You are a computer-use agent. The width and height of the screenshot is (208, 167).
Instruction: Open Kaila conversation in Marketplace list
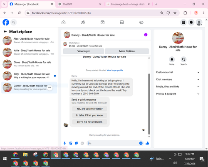[29, 52]
